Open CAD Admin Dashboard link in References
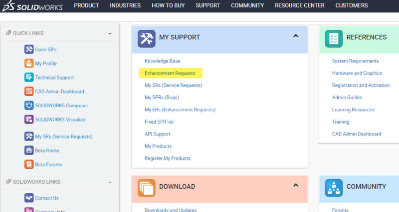 point(357,134)
